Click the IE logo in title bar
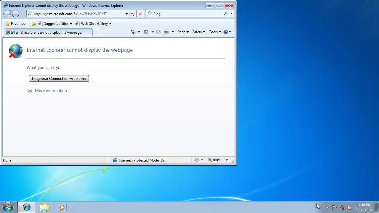 (5, 5)
